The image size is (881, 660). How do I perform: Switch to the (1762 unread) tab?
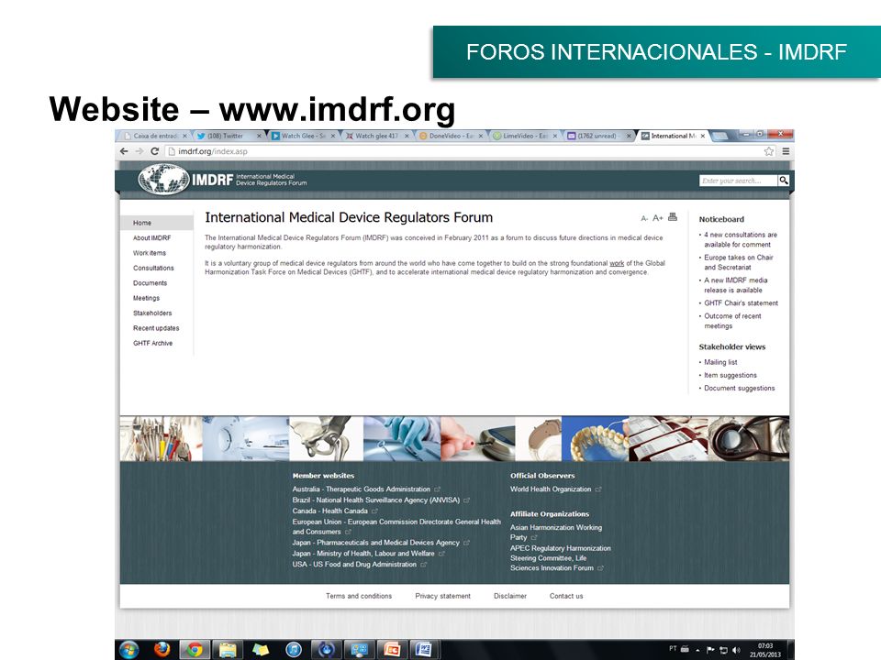pos(599,136)
